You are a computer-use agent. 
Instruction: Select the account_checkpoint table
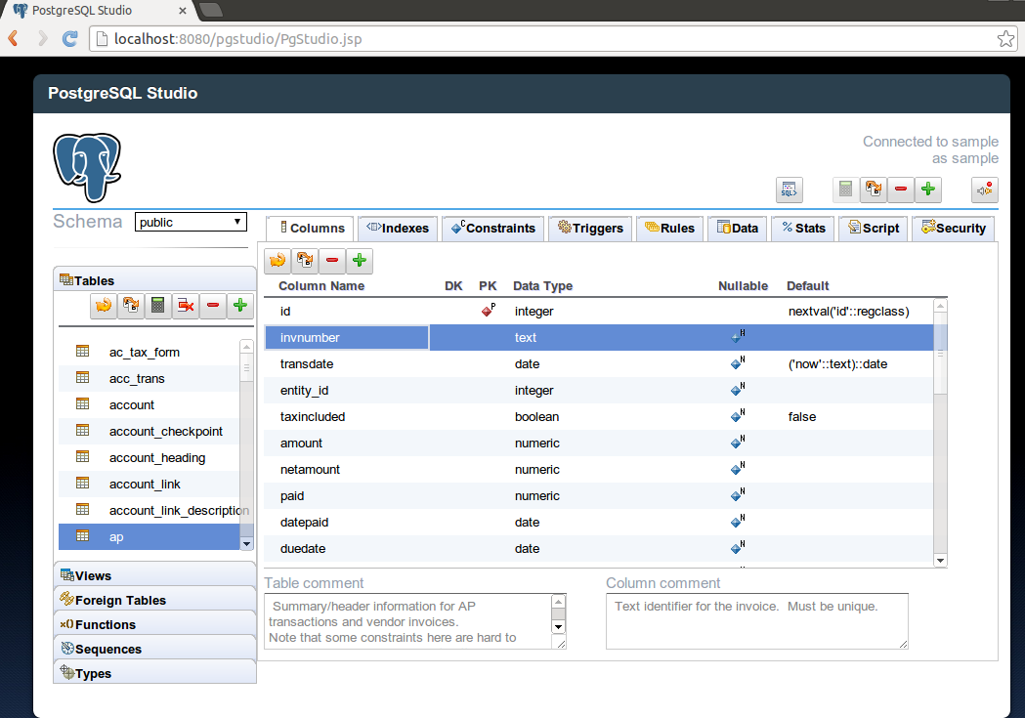[165, 431]
